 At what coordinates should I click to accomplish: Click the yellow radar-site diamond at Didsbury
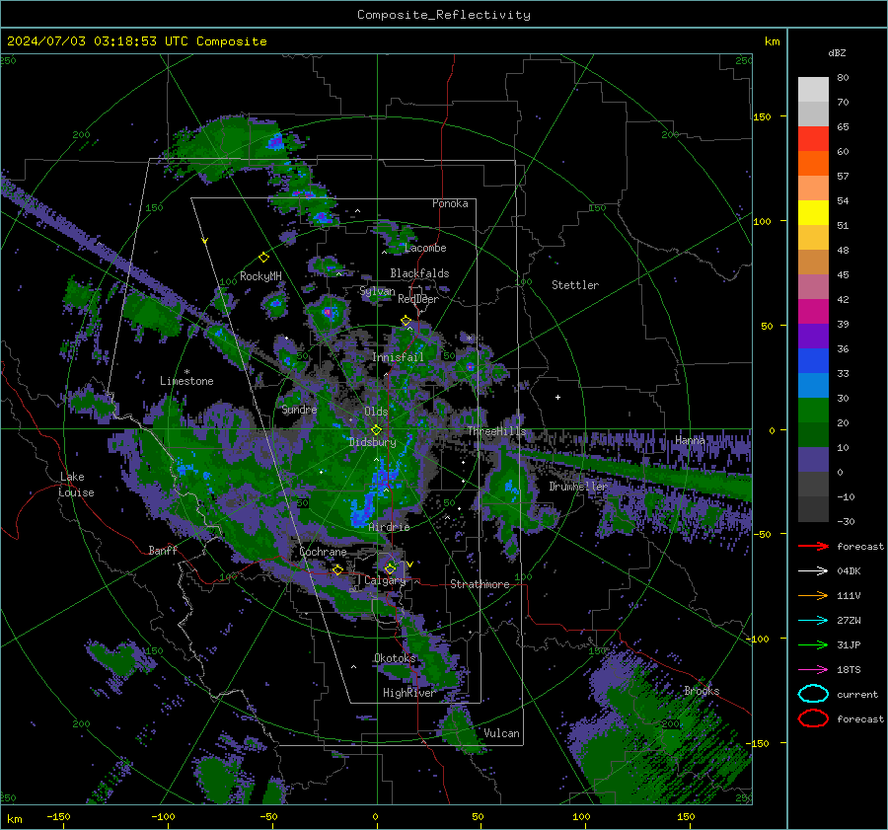tap(376, 430)
